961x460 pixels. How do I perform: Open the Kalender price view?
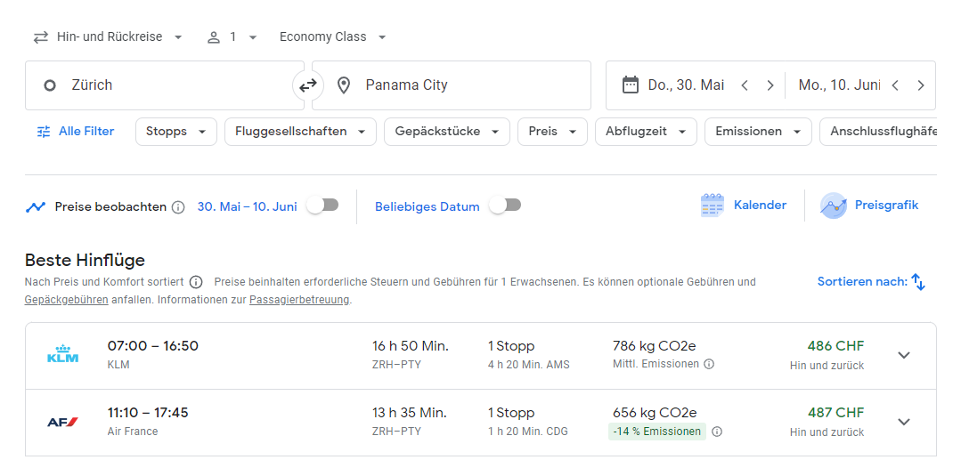coord(744,206)
